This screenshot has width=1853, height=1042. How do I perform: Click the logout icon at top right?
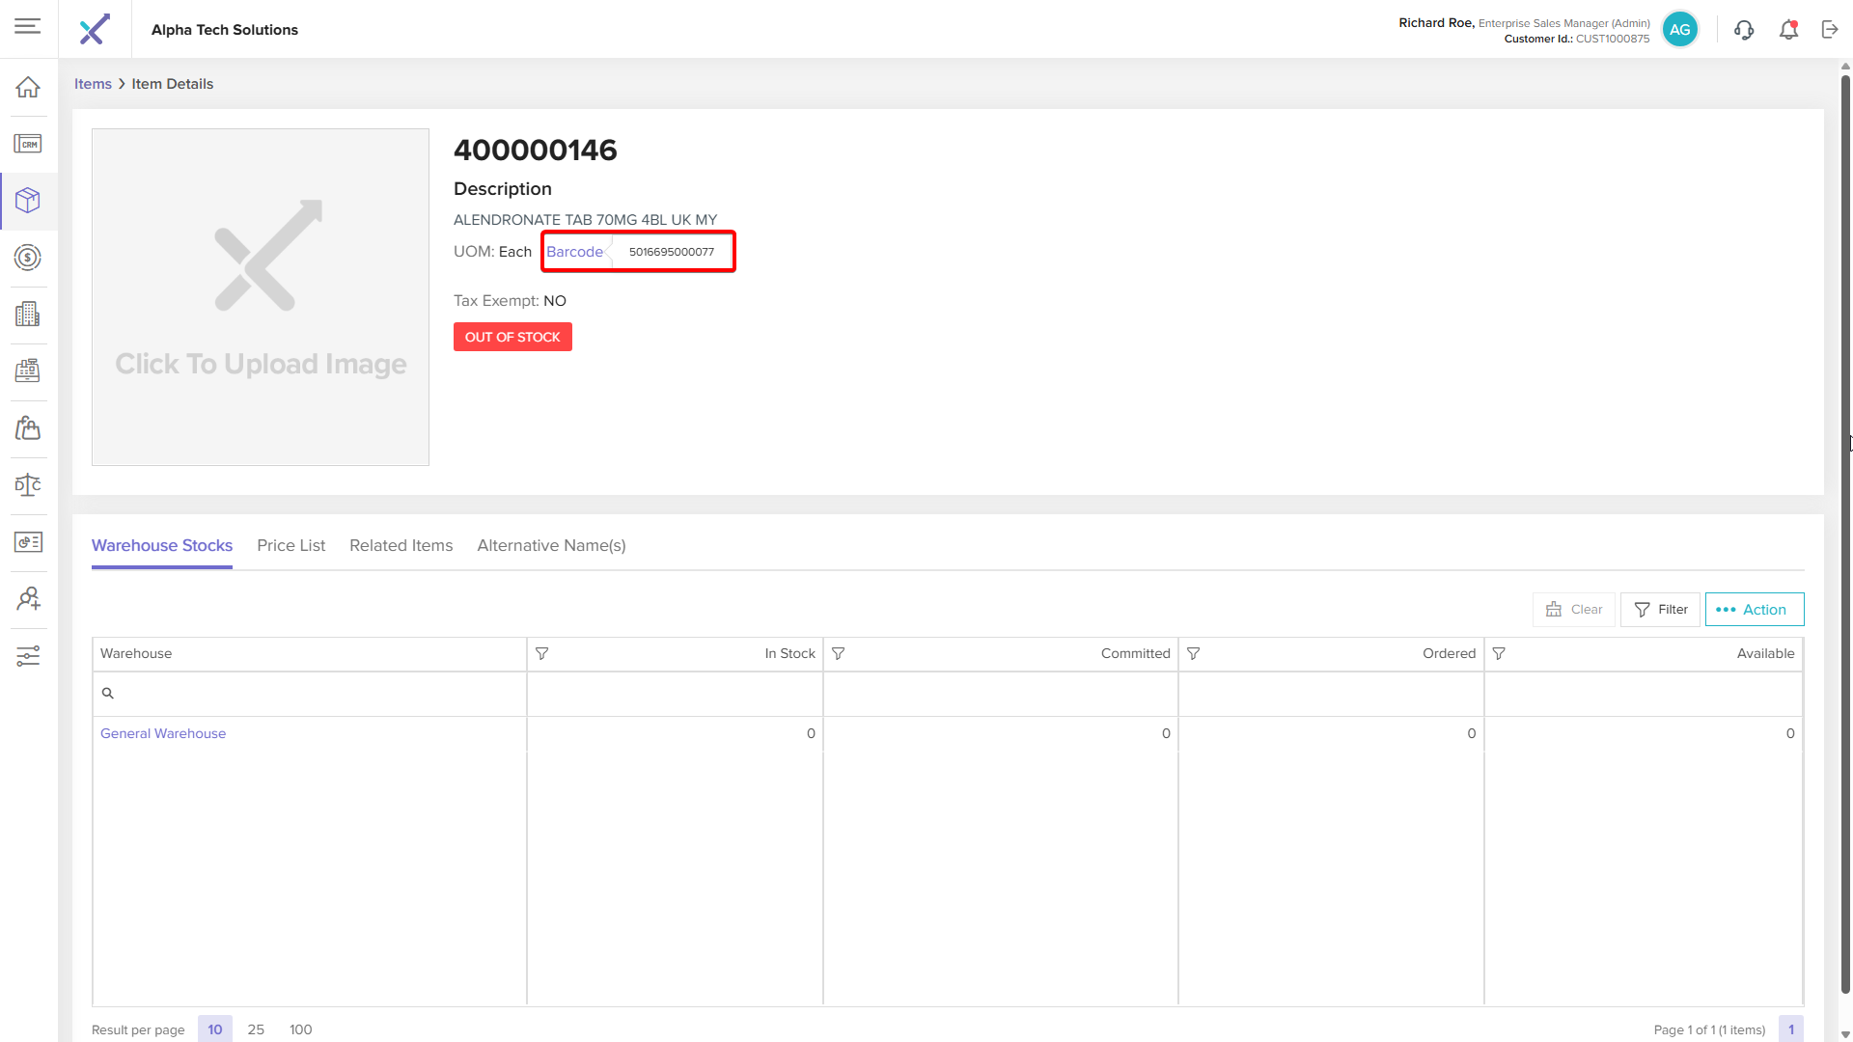coord(1830,30)
